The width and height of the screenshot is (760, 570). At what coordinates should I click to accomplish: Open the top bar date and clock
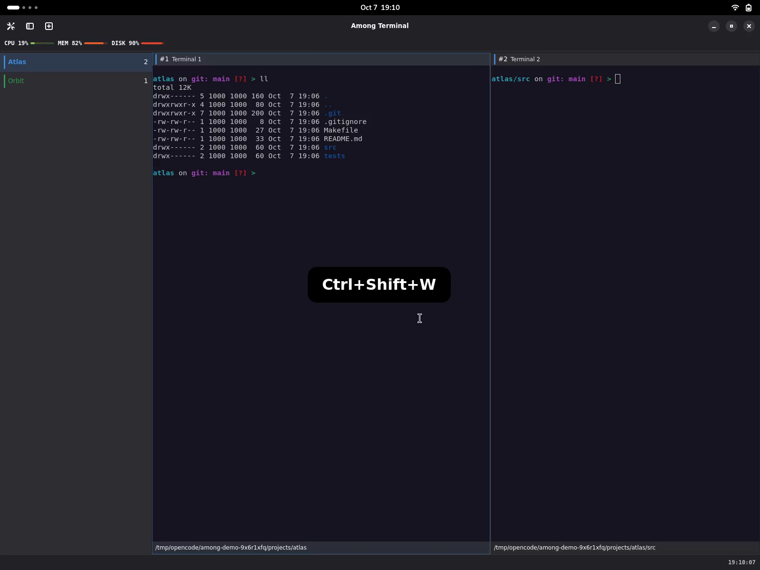[x=380, y=8]
